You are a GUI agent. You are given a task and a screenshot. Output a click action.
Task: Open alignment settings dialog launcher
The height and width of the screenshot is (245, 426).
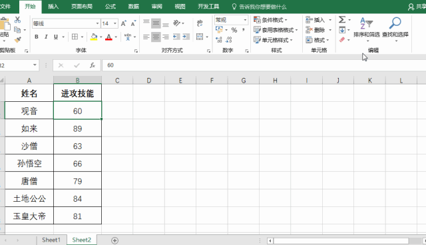pyautogui.click(x=208, y=51)
